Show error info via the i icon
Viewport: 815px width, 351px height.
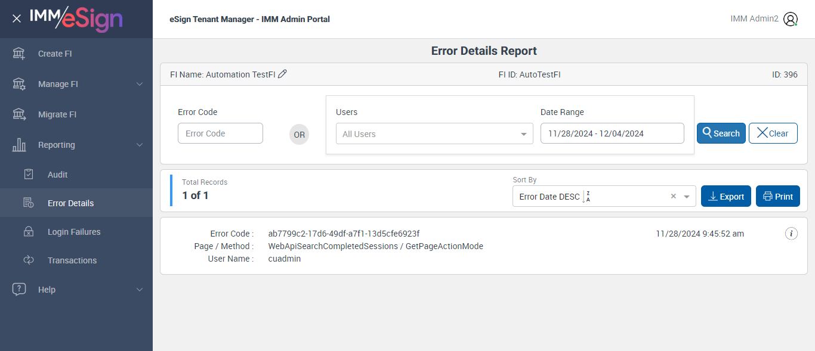pos(791,234)
